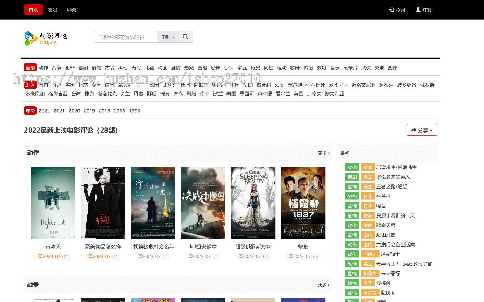The width and height of the screenshot is (484, 302).
Task: Open 未来罪行 in latest list
Action: click(390, 274)
